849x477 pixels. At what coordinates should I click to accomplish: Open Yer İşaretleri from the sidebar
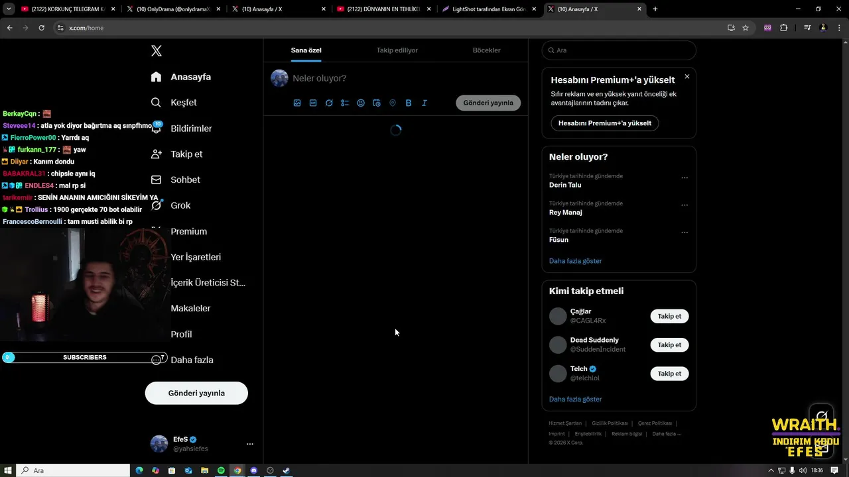click(196, 257)
